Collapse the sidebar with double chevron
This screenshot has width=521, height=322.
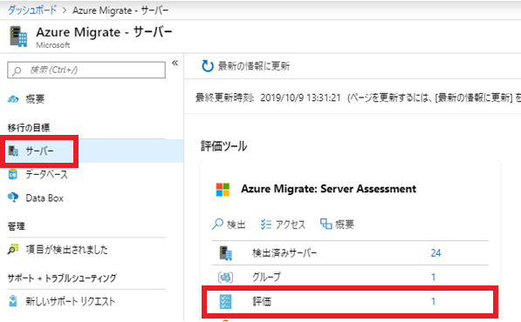[x=175, y=63]
